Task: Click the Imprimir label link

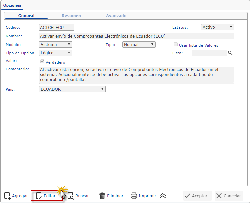Action: click(147, 196)
